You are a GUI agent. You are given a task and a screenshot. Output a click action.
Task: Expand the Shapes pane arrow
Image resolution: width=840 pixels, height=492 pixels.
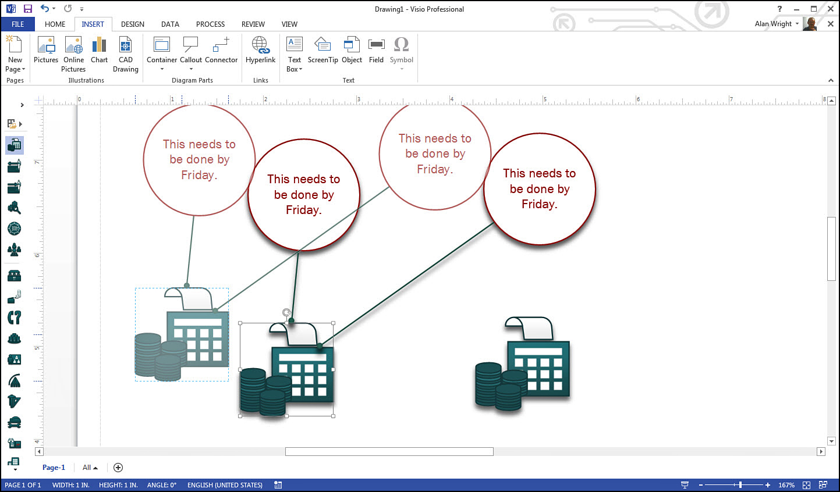22,105
